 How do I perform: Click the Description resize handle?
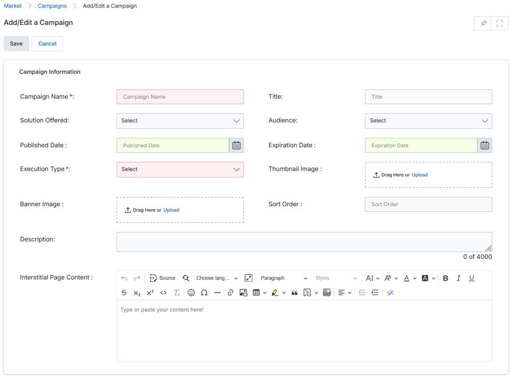click(488, 248)
